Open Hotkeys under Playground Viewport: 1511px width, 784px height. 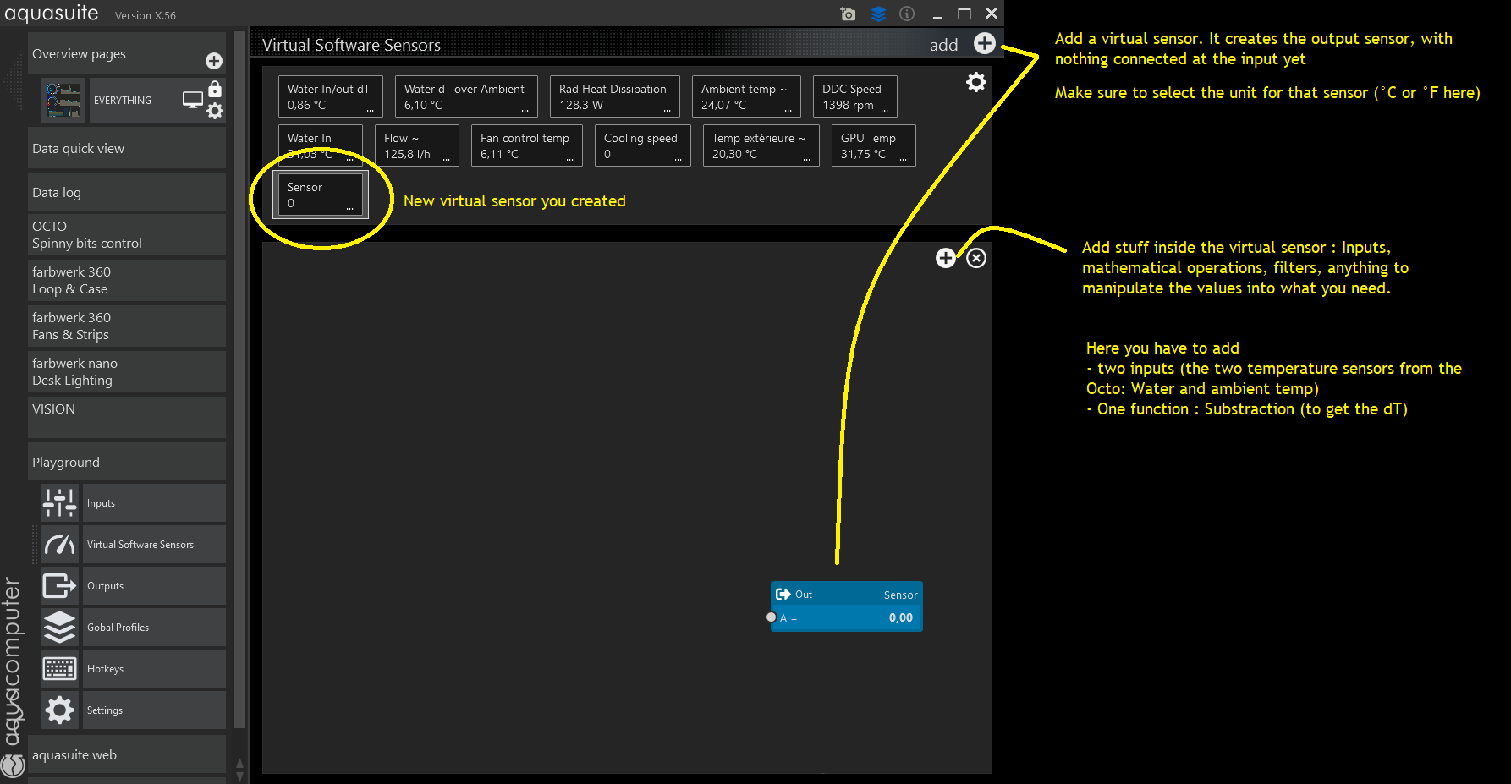point(155,669)
